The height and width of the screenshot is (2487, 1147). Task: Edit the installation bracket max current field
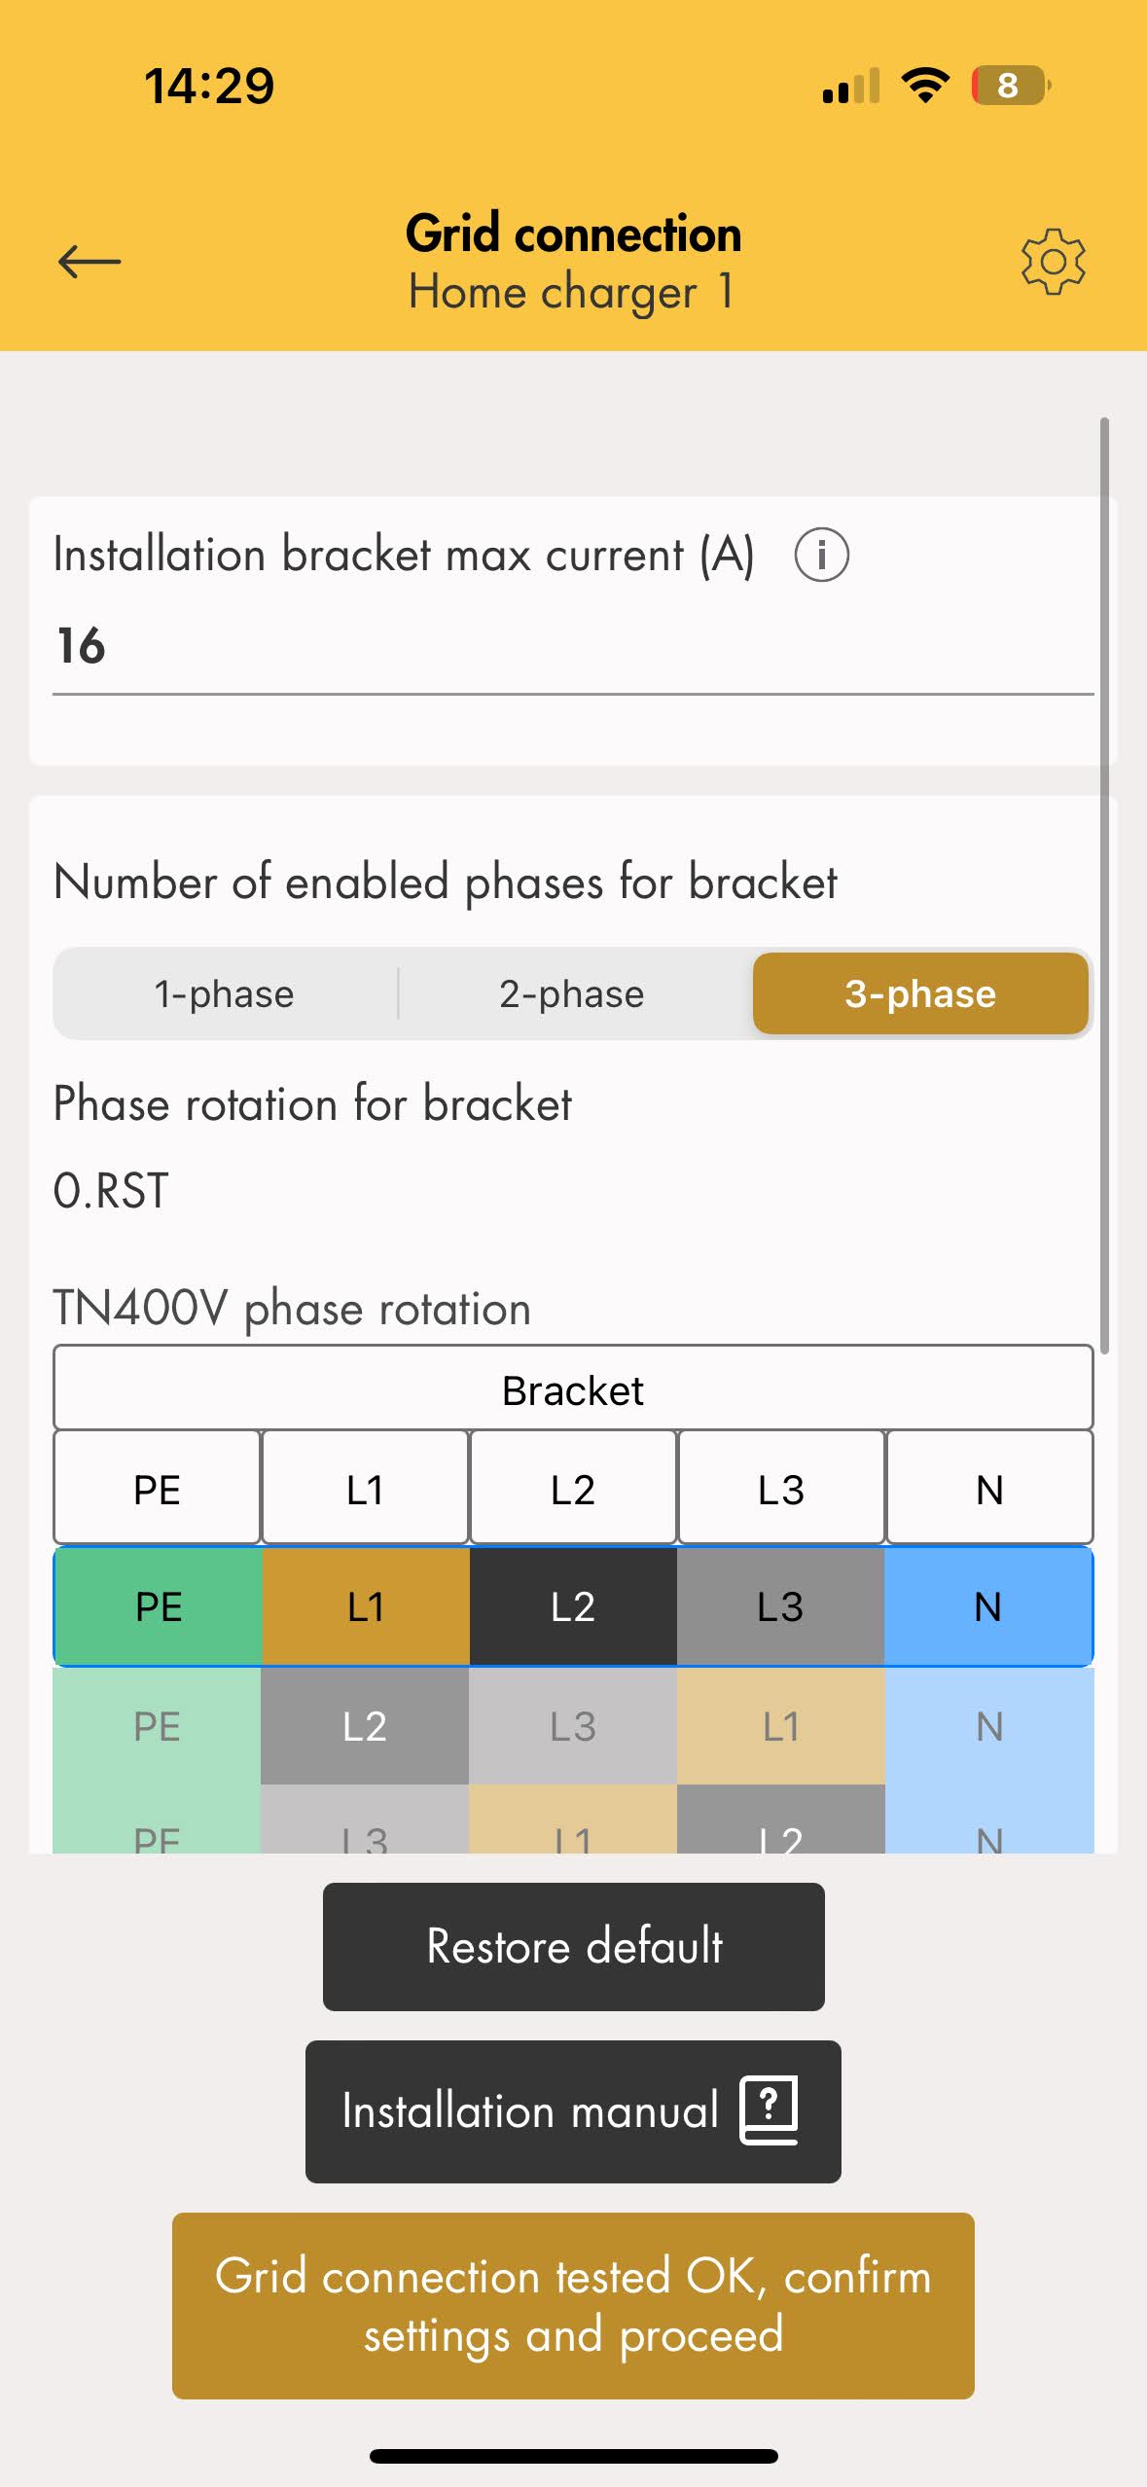pos(573,646)
